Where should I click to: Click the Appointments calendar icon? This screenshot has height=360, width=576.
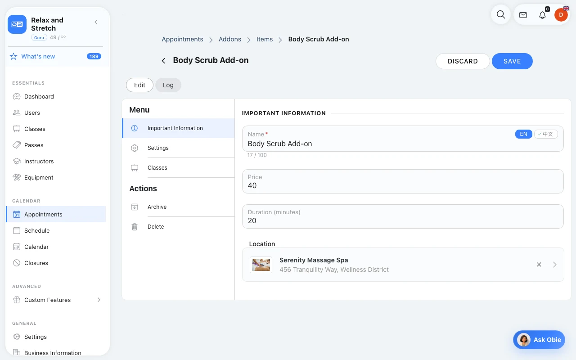tap(17, 214)
